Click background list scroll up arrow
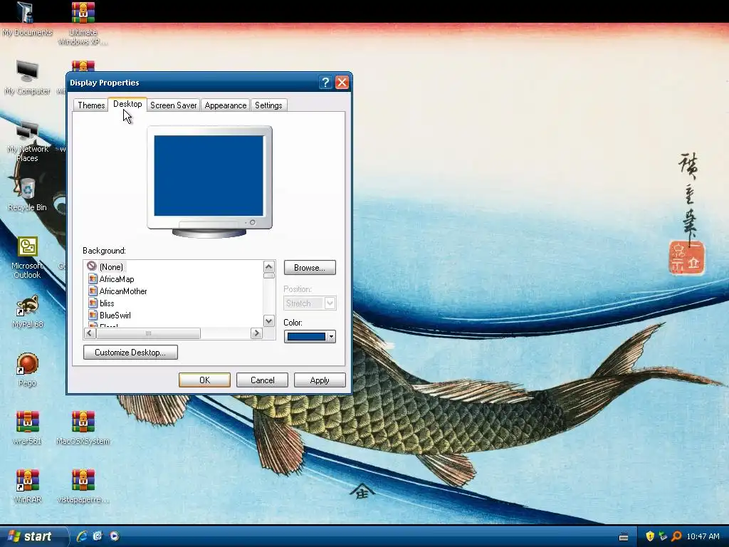Screen dimensions: 729x547 pyautogui.click(x=268, y=266)
